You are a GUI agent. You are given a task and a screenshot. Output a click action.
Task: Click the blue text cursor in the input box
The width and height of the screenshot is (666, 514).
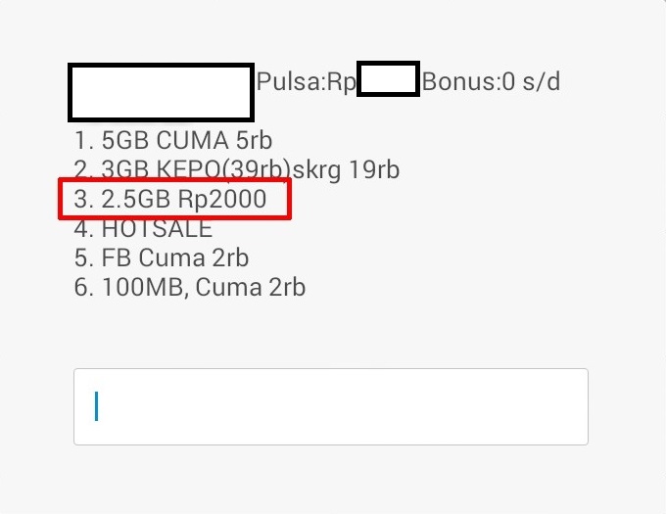click(96, 406)
